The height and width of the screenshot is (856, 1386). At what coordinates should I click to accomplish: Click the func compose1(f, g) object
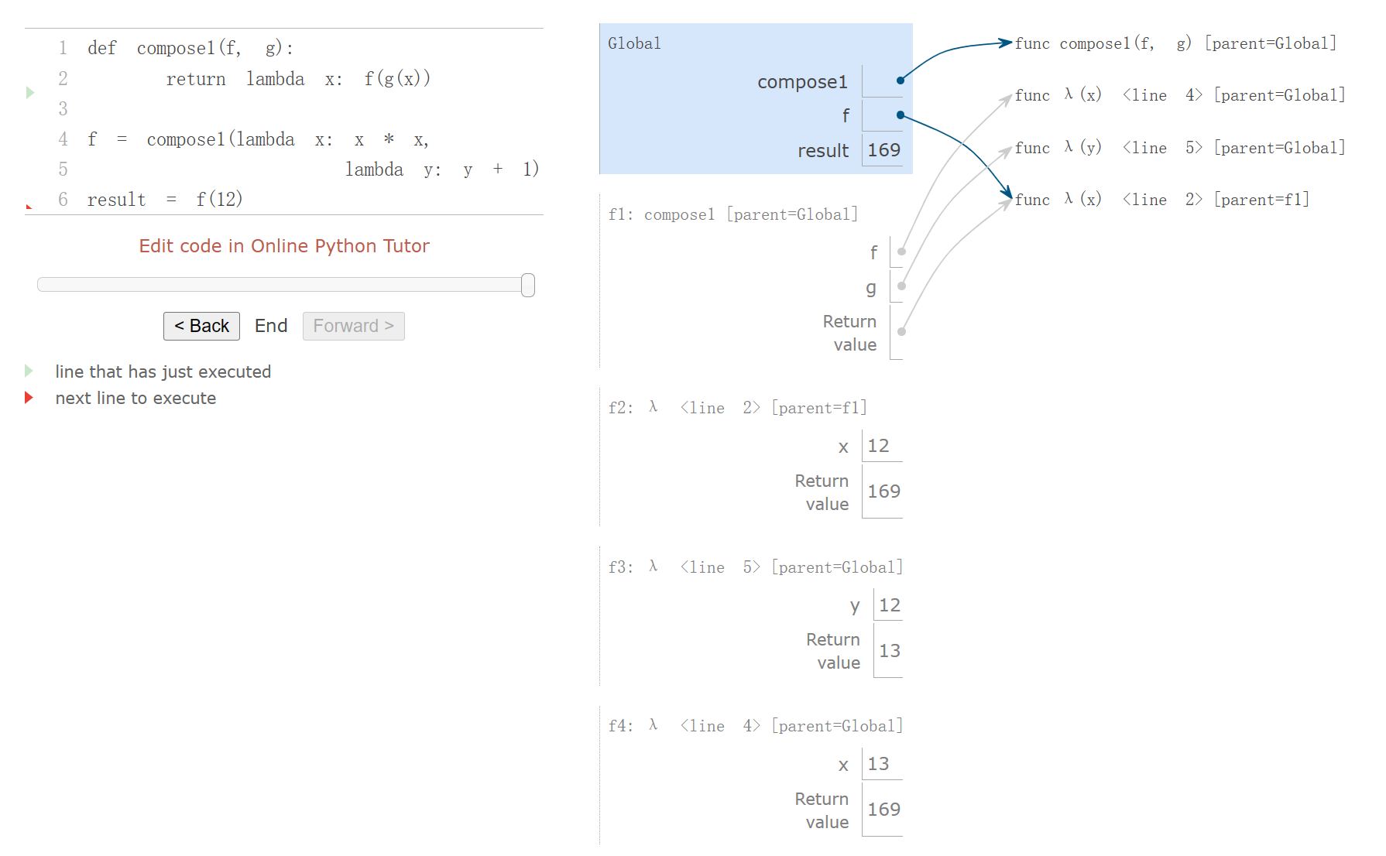click(1175, 44)
